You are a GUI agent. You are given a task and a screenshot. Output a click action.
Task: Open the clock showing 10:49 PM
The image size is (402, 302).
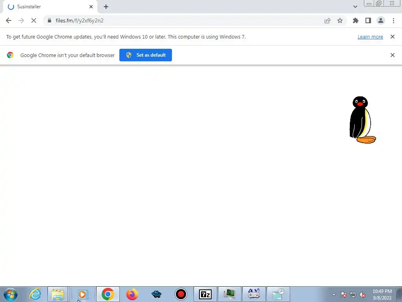pos(382,295)
